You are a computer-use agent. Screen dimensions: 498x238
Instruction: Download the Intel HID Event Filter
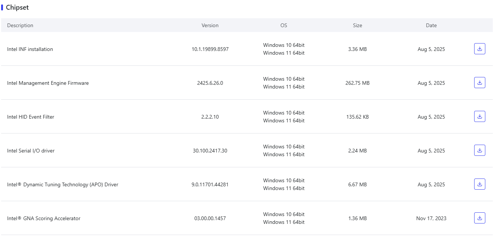[x=480, y=116]
